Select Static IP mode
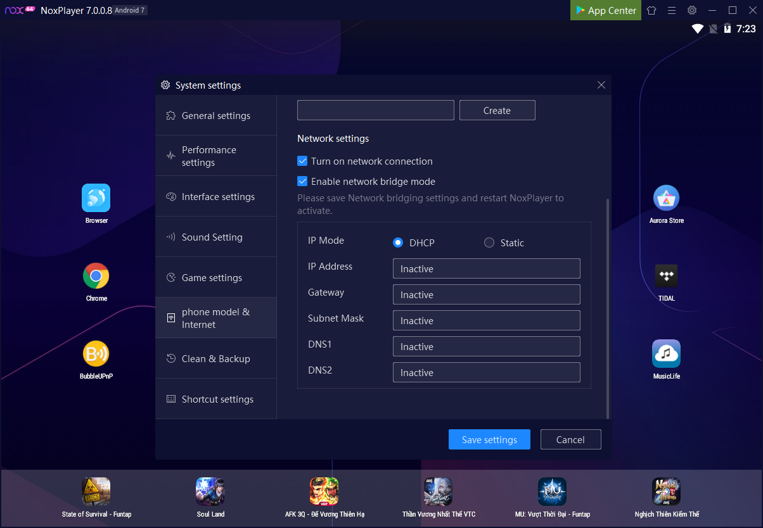 tap(489, 242)
